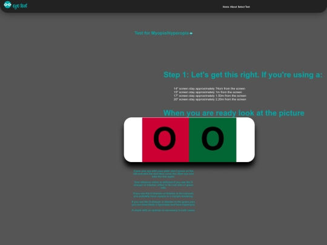Click the 'Step 1: Let's get this right' heading

(243, 75)
